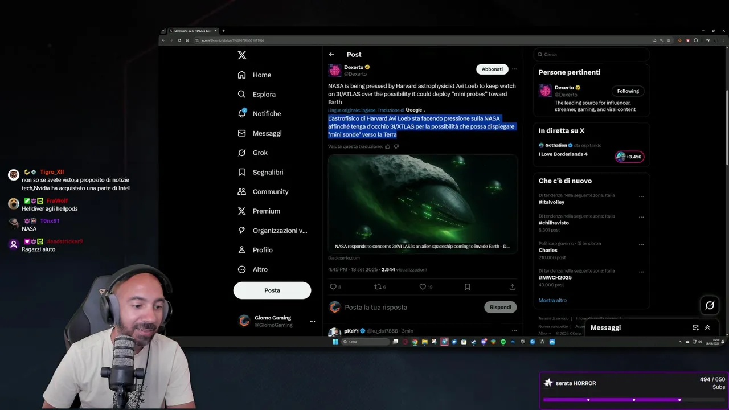This screenshot has width=729, height=410.
Task: Open the #MWCH2025 trend
Action: click(x=555, y=277)
